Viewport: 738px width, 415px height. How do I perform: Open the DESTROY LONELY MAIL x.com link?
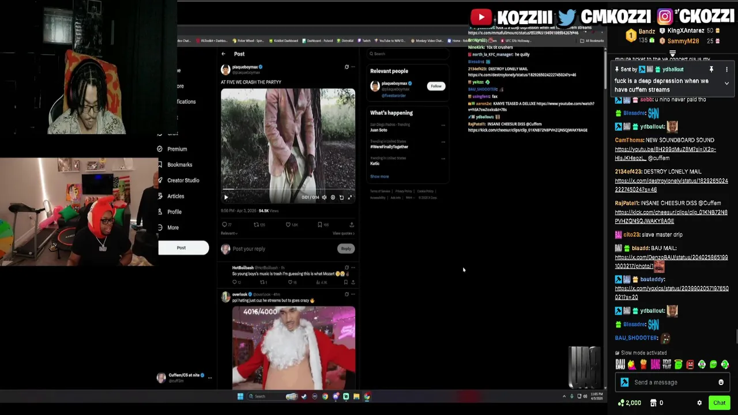(671, 185)
